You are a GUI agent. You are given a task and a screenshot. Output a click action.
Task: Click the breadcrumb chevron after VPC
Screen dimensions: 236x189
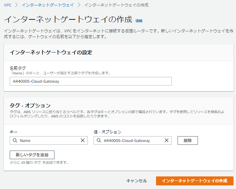(x=16, y=5)
